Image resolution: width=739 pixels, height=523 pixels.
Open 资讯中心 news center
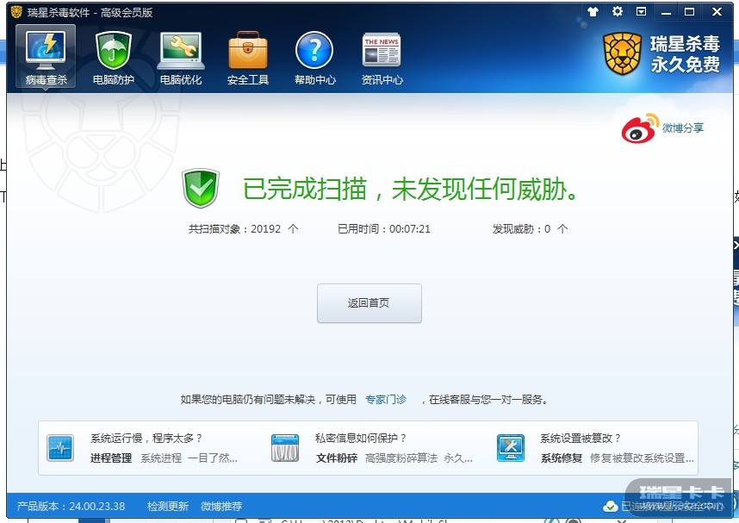[x=382, y=58]
